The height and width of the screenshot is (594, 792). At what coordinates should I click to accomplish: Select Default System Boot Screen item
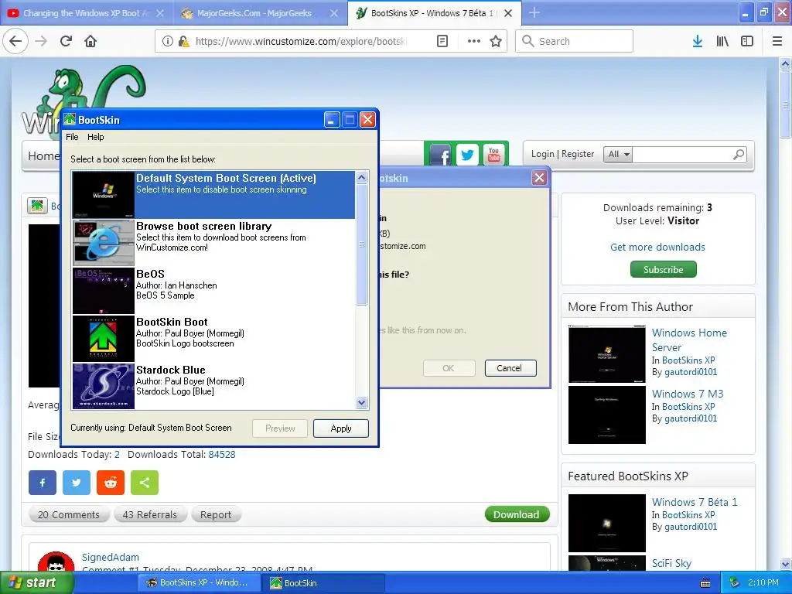point(213,195)
